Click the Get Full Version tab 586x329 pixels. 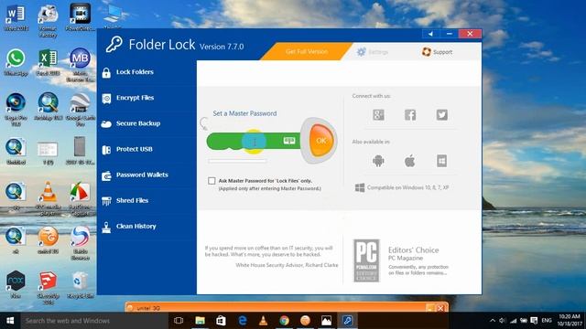[x=307, y=51]
